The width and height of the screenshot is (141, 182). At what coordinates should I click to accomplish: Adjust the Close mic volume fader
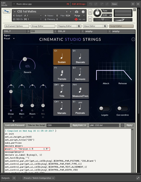click(x=11, y=92)
